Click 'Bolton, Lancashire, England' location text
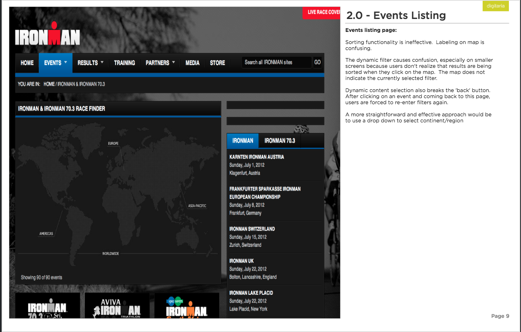This screenshot has width=521, height=332. point(253,277)
